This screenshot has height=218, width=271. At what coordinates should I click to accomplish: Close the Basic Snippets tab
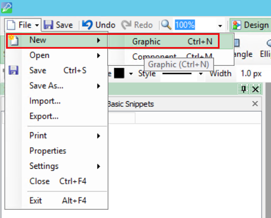point(255,103)
